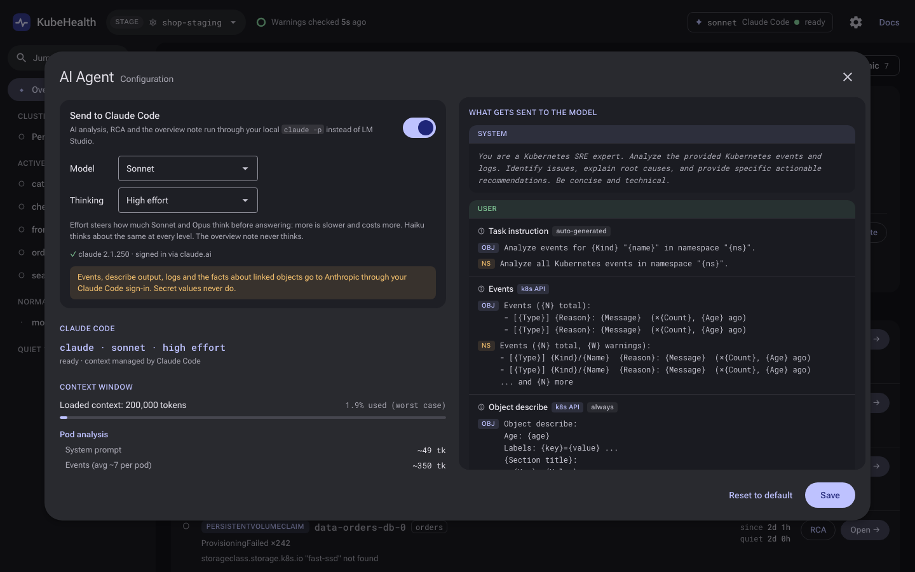This screenshot has height=572, width=915.
Task: Click the green checkmark beside claude 2.1.250
Action: tap(73, 254)
